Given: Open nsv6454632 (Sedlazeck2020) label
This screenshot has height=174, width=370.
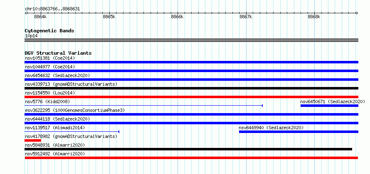Looking at the screenshot, I should tap(57, 75).
